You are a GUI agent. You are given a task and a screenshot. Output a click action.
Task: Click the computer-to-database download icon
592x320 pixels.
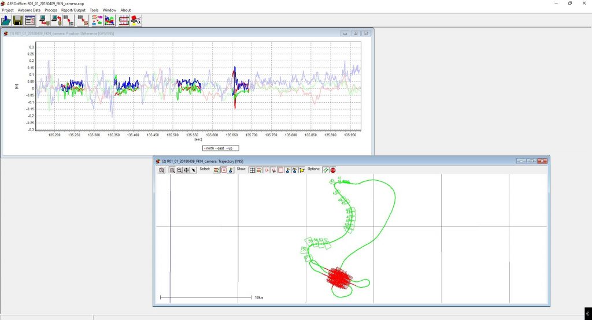click(44, 20)
